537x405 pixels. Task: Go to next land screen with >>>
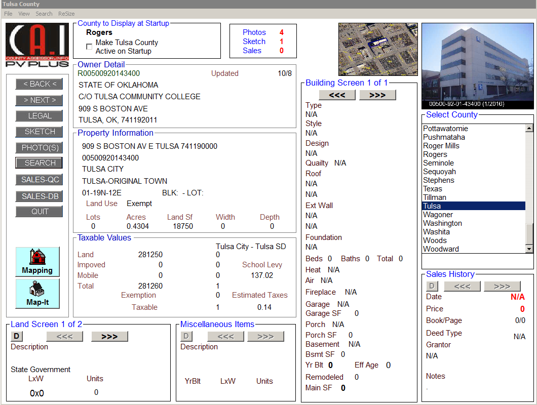click(109, 337)
